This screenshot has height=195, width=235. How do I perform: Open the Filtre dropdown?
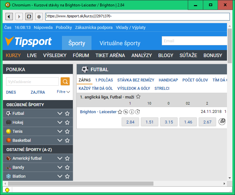63,92
